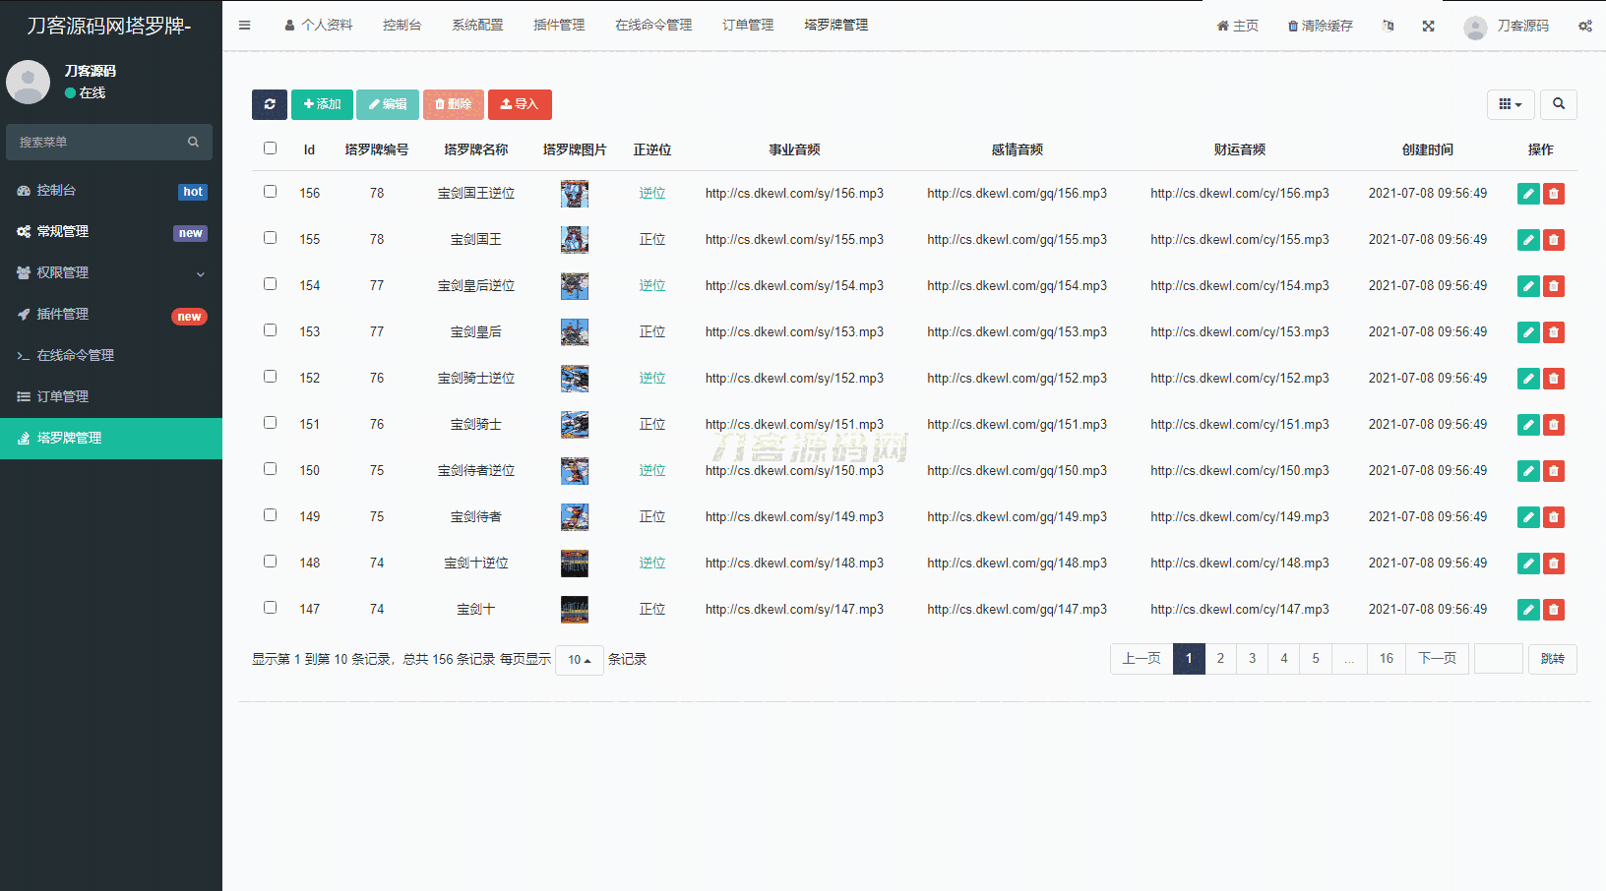Click the red 导入 button

click(520, 104)
